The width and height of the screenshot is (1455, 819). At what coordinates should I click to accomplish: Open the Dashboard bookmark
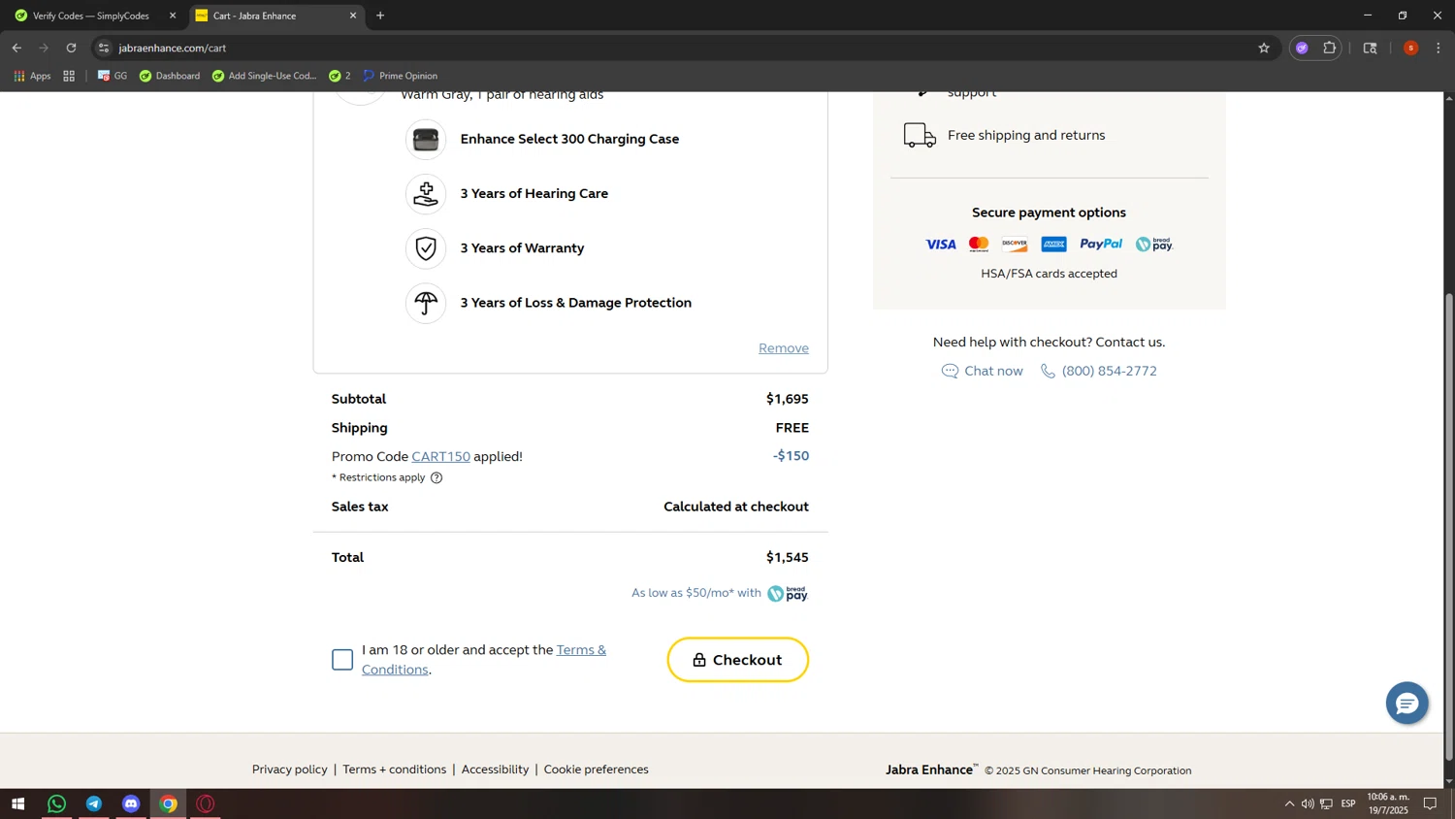(170, 76)
